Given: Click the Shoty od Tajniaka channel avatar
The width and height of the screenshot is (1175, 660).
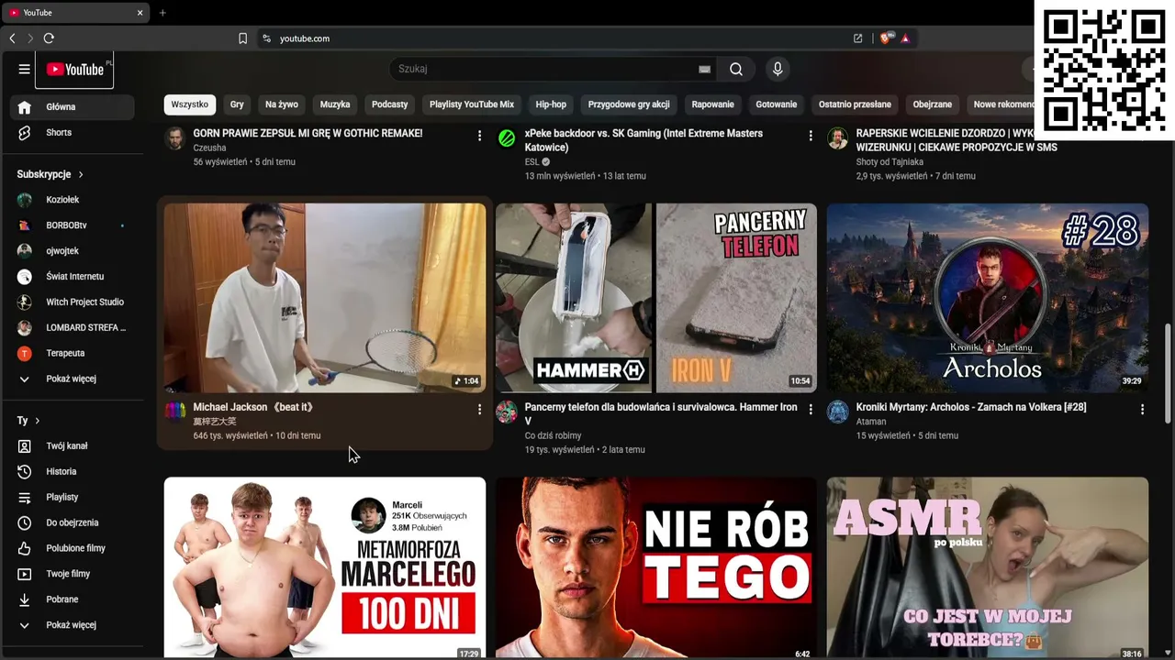Looking at the screenshot, I should (x=838, y=138).
